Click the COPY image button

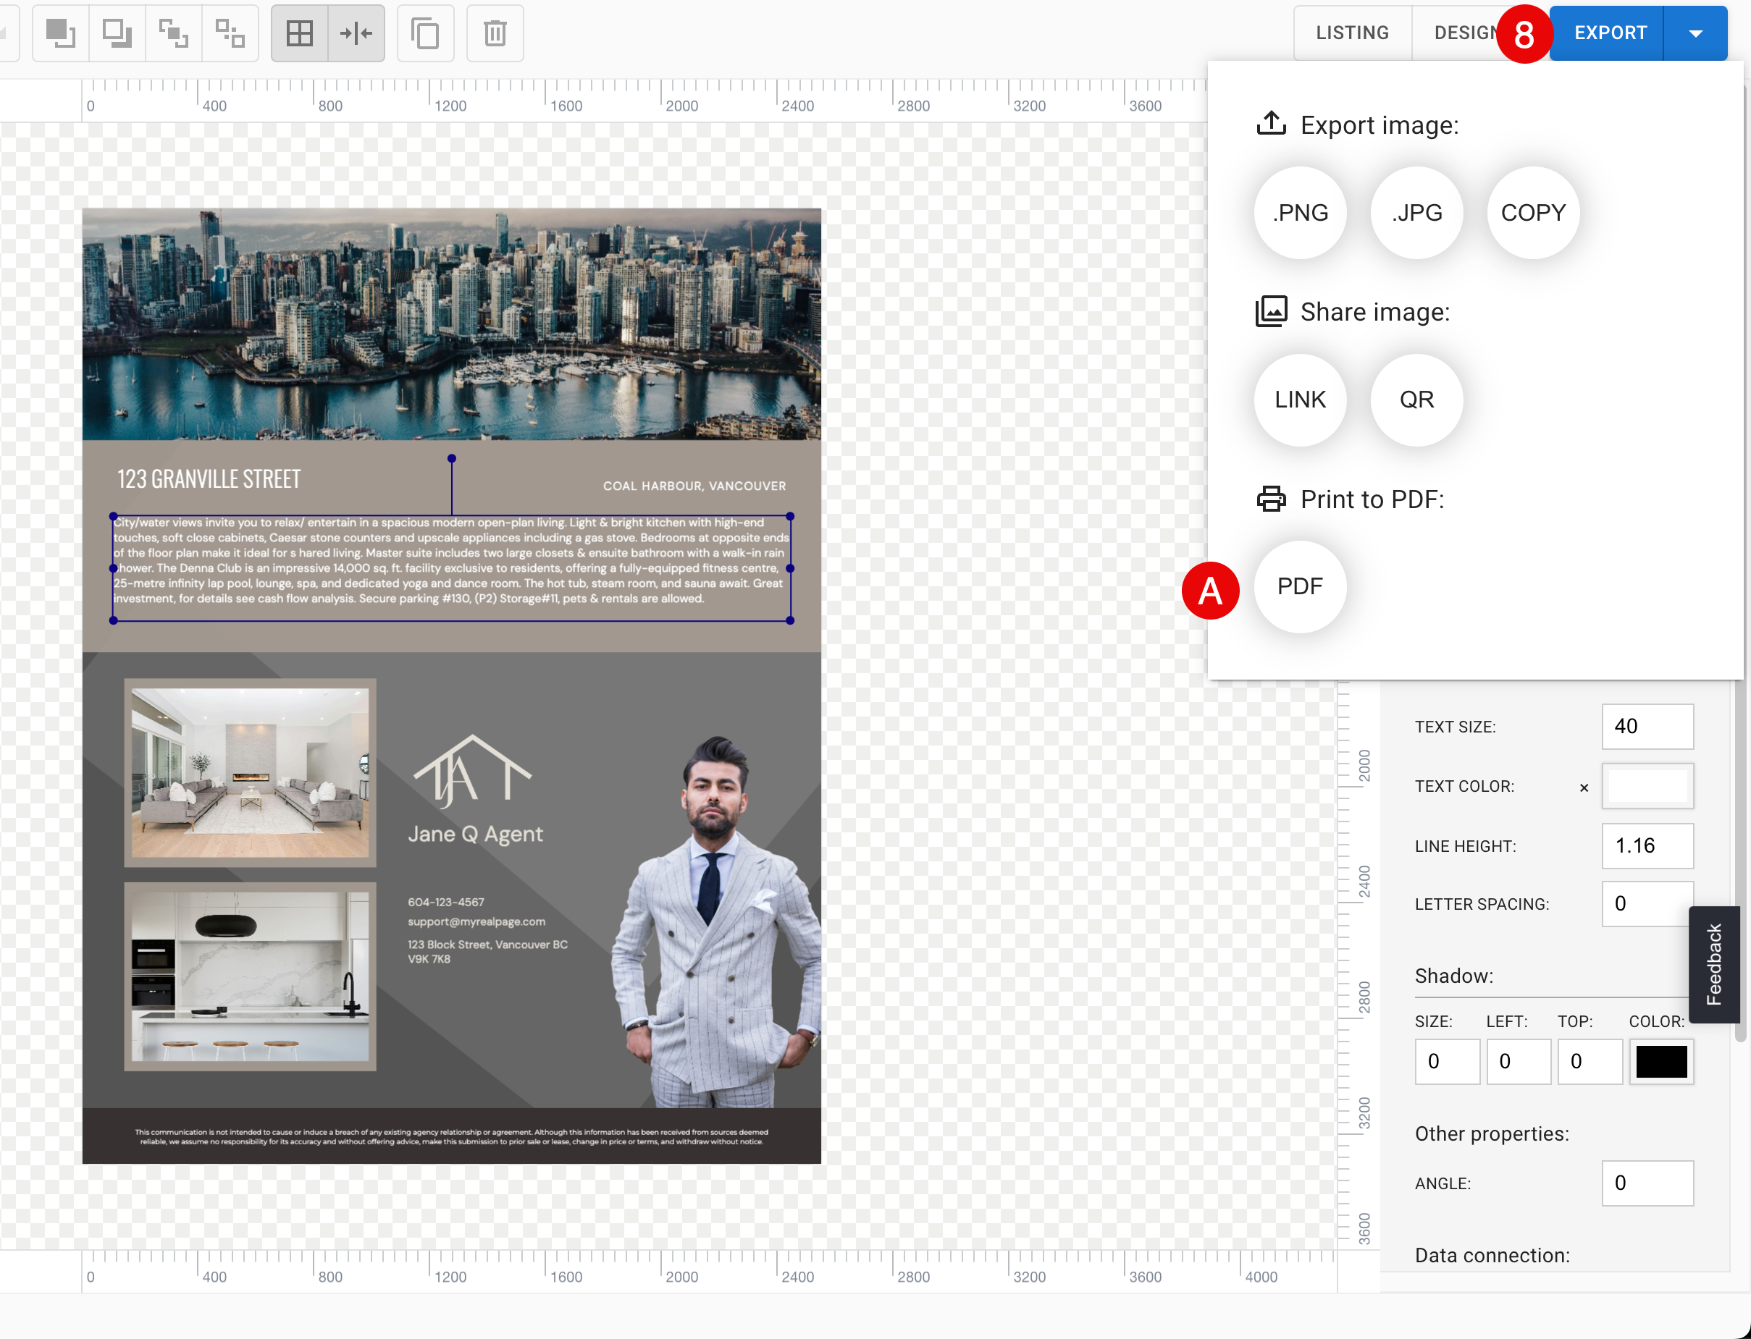[x=1533, y=213]
